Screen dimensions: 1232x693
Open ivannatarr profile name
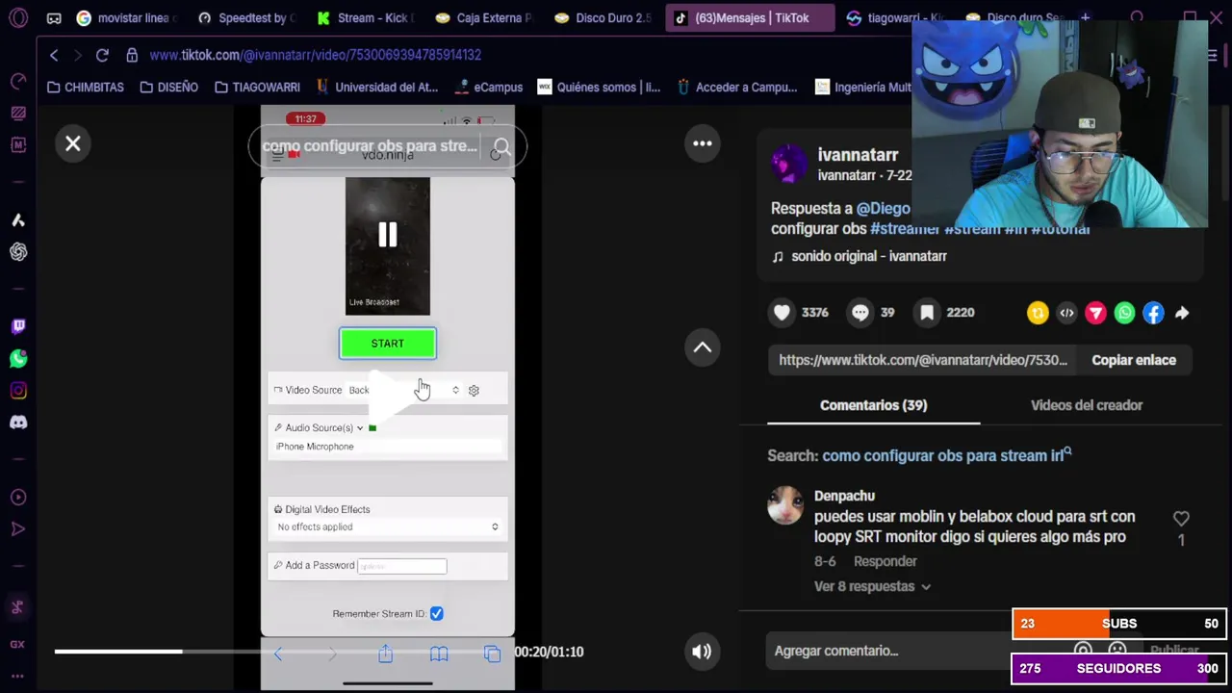click(x=858, y=155)
